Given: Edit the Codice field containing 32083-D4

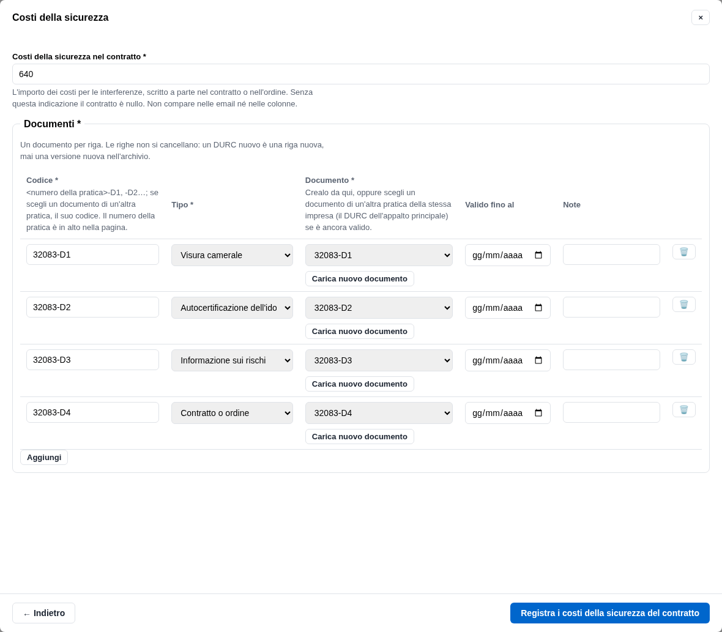Looking at the screenshot, I should pos(92,412).
